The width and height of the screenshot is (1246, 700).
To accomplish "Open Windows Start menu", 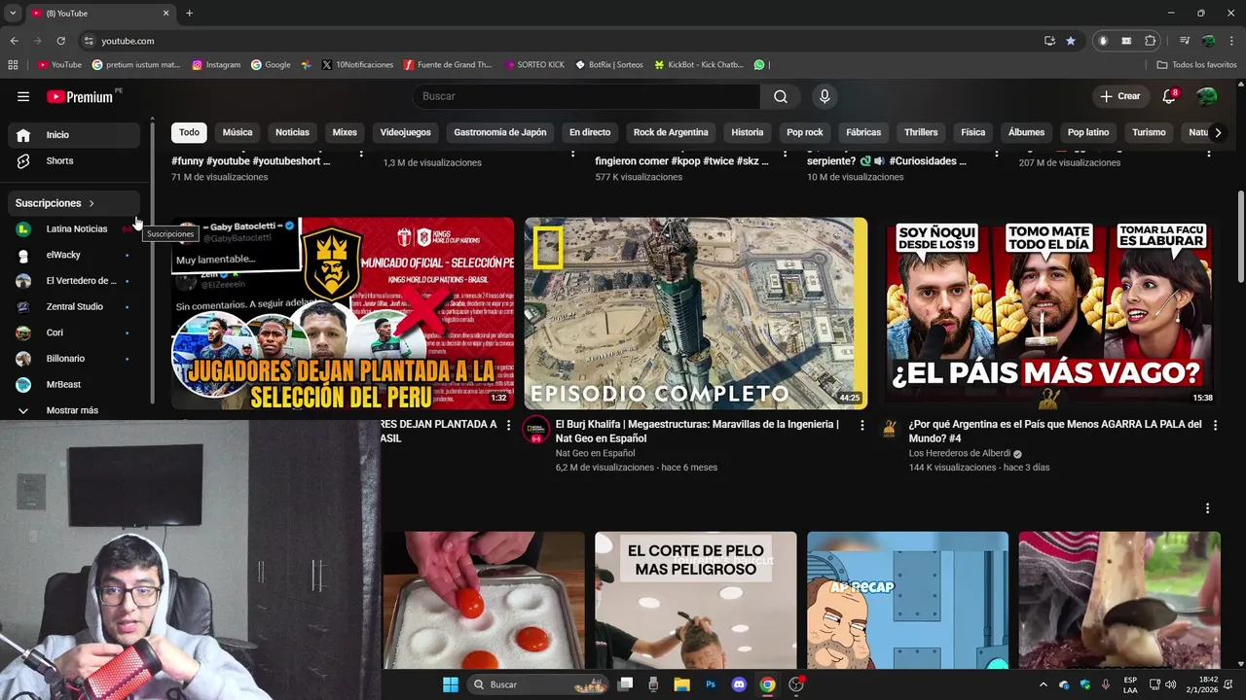I will 451,684.
